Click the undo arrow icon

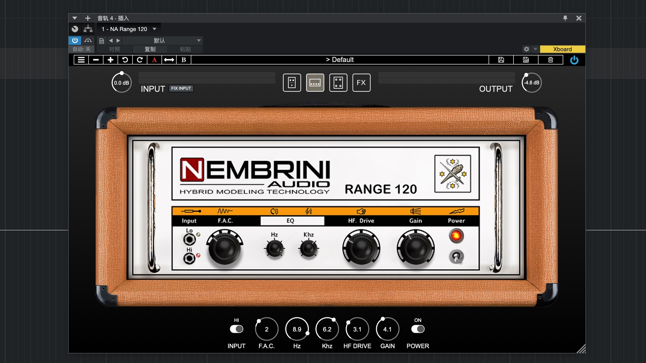coord(125,60)
